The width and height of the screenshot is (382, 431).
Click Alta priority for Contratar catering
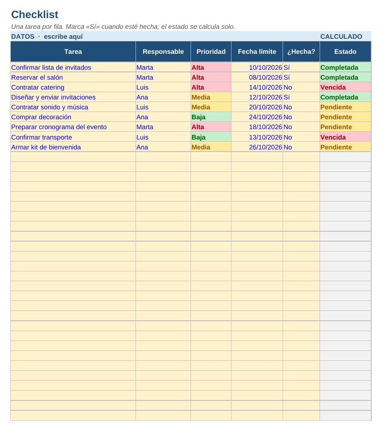click(x=211, y=87)
